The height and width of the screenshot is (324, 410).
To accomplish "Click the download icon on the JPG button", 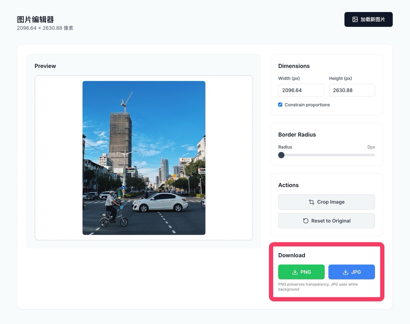I will point(346,272).
